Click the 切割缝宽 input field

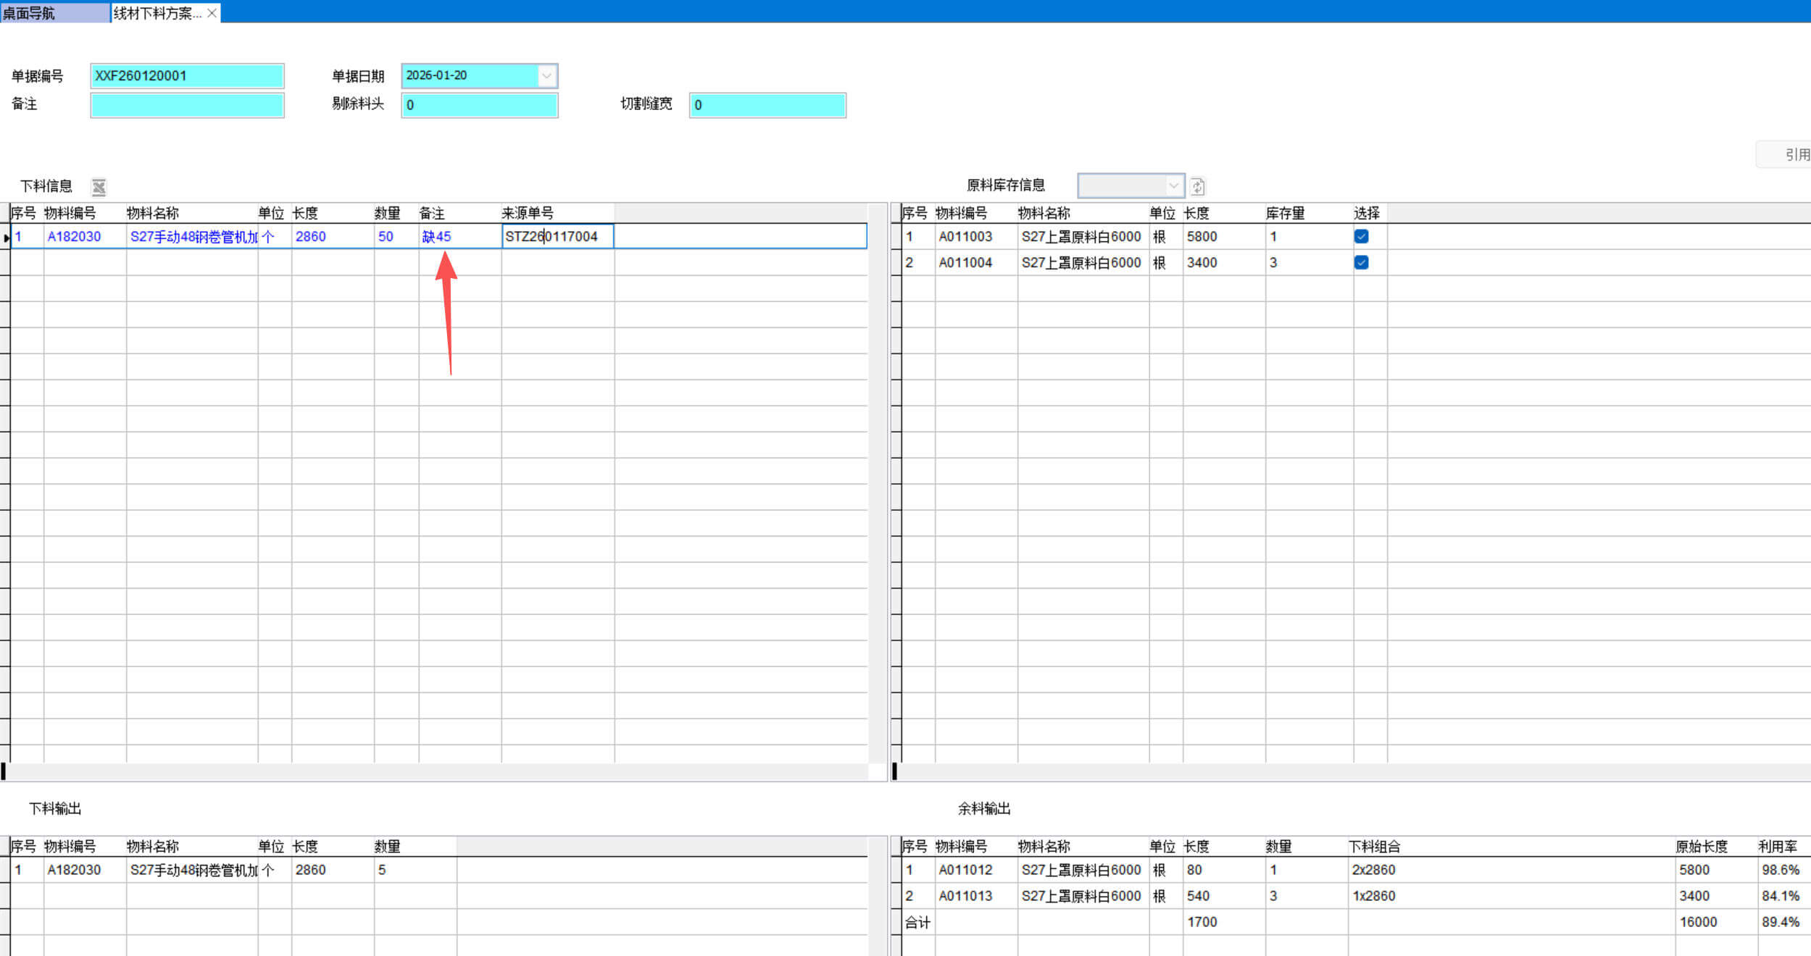click(767, 105)
